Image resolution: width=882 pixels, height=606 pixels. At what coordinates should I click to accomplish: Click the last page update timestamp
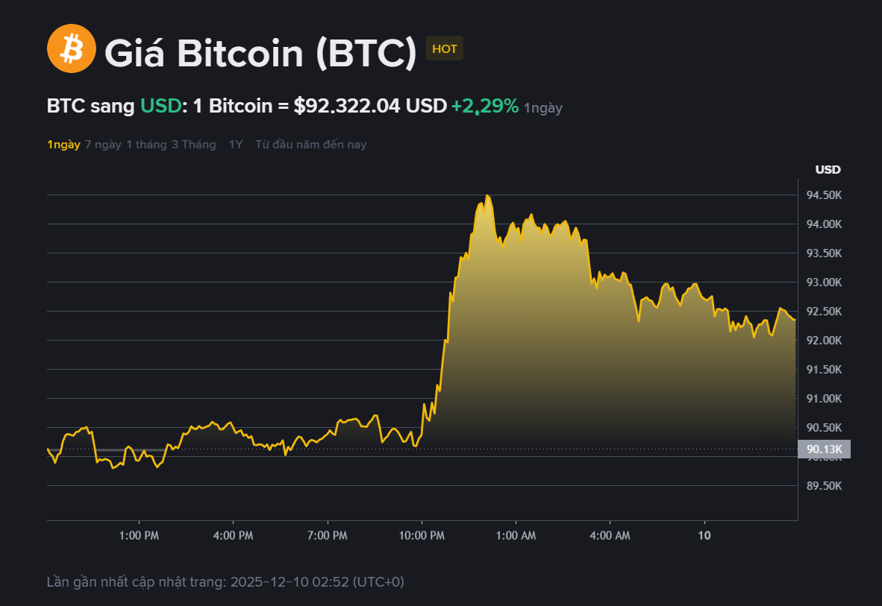(x=225, y=581)
